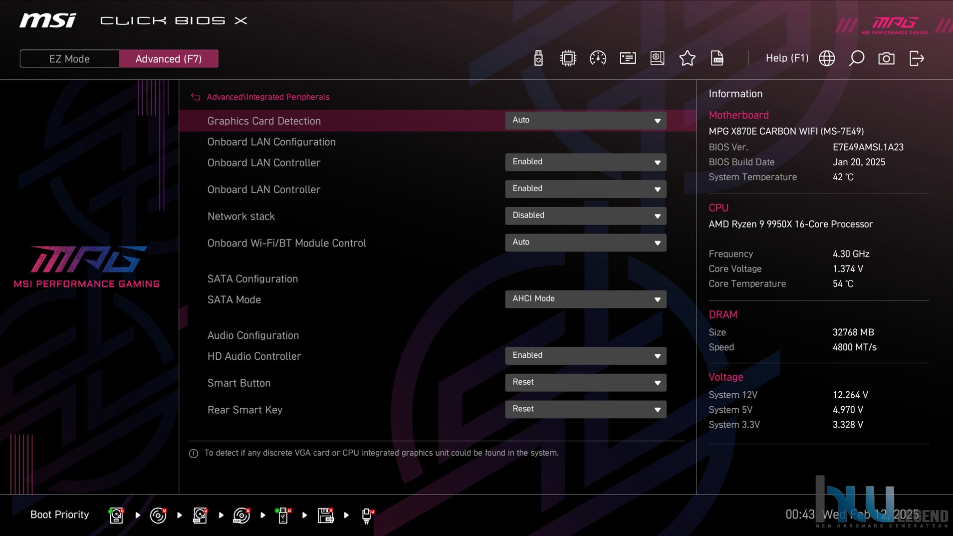
Task: Select the USB key boot device
Action: [x=283, y=515]
